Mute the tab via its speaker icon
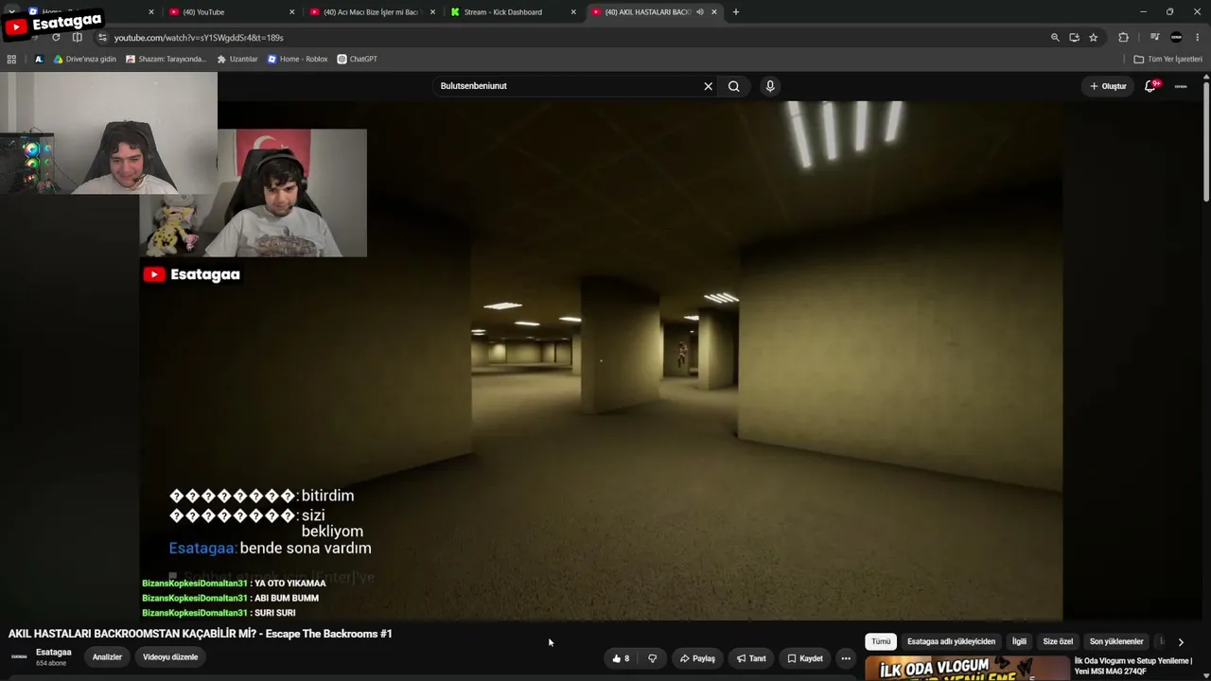The height and width of the screenshot is (681, 1211). coord(700,12)
